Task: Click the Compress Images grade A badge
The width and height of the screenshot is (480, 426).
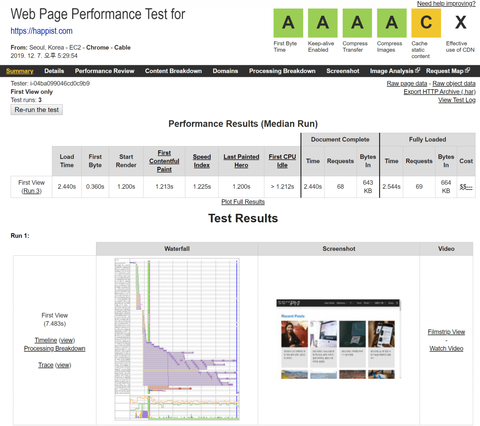Action: [x=391, y=23]
